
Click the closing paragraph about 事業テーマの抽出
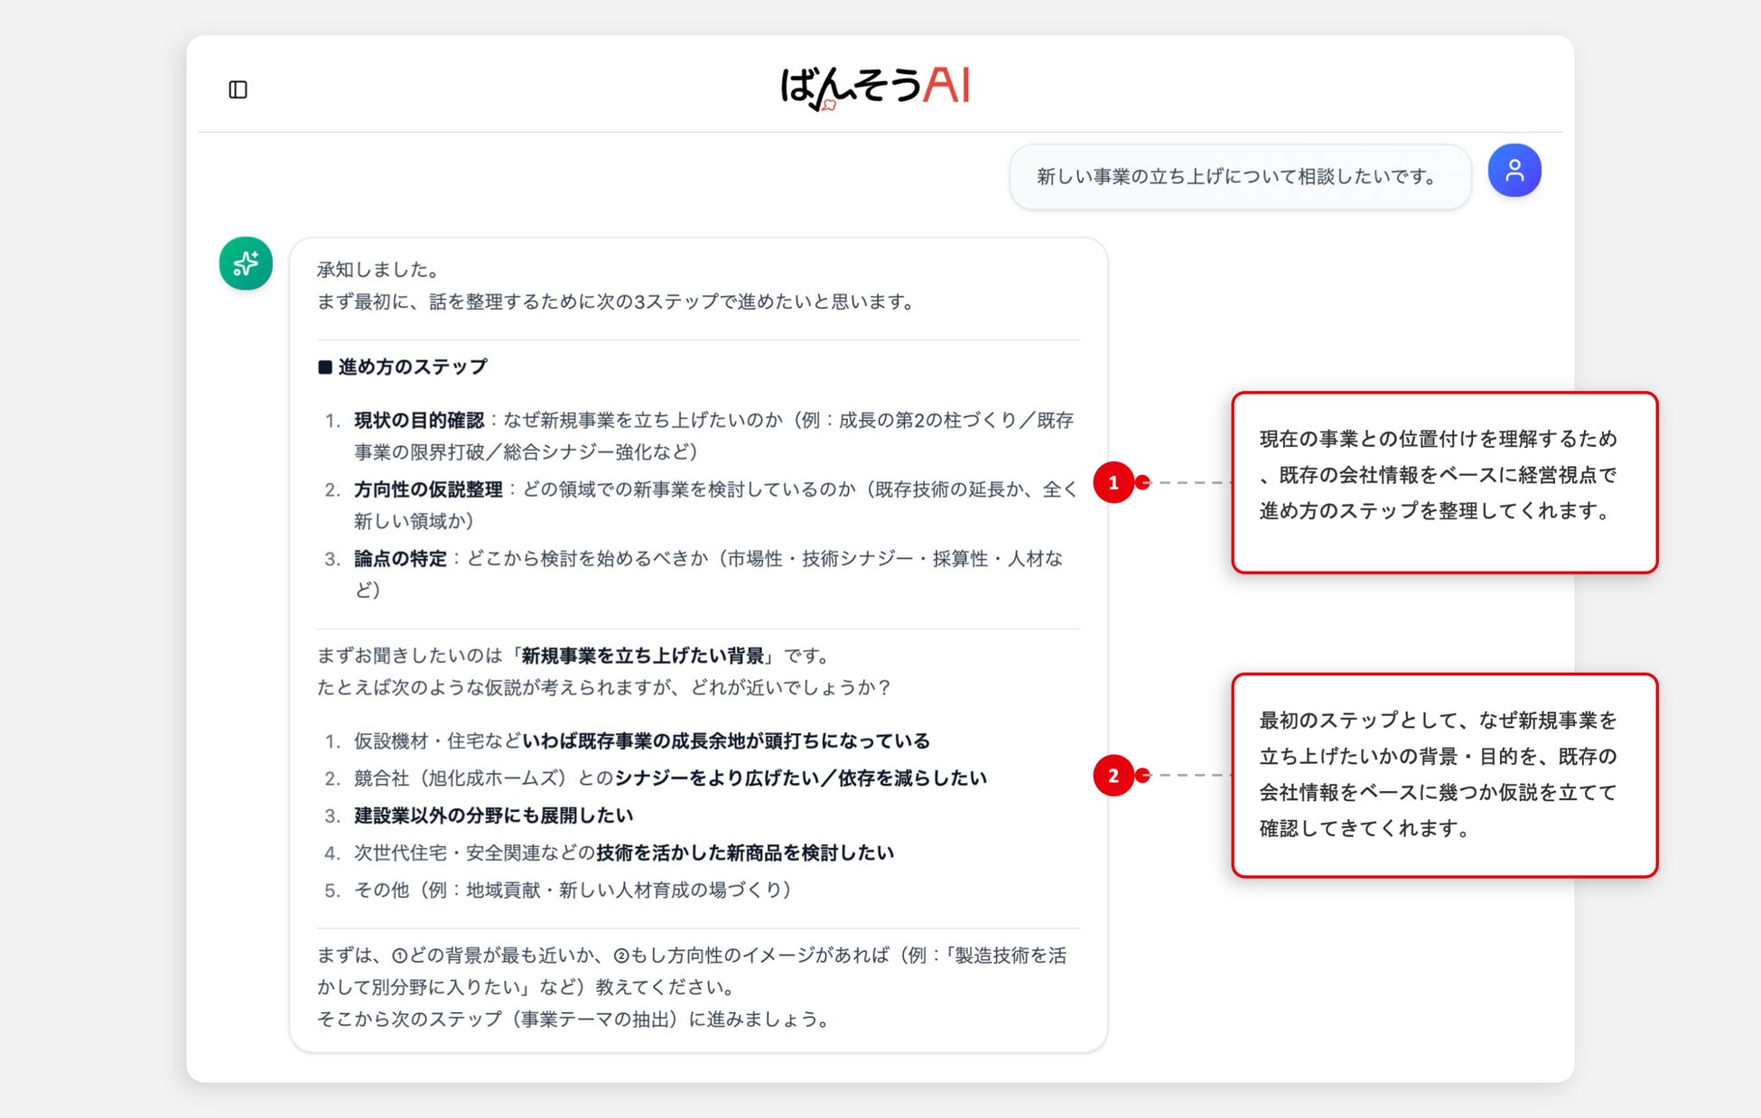click(573, 1019)
